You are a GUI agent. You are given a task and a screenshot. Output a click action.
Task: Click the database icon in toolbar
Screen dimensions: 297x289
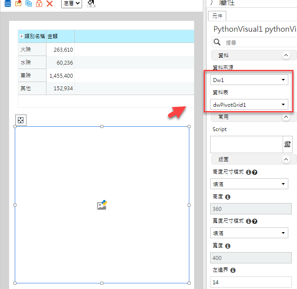7,3
